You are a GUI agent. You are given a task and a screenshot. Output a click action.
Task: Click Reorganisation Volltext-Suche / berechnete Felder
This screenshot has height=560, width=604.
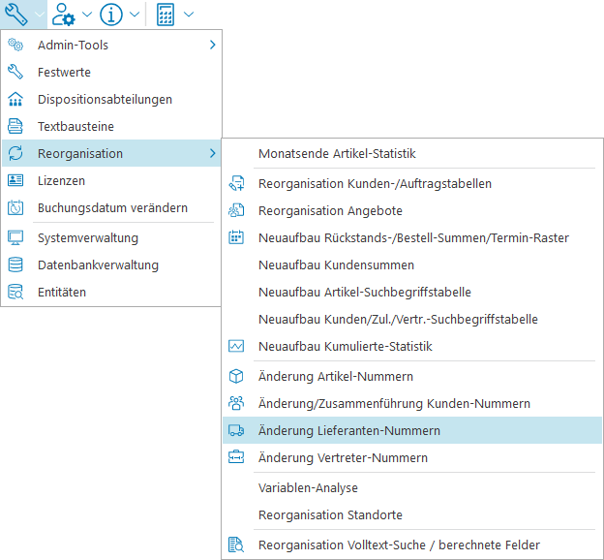(x=399, y=545)
